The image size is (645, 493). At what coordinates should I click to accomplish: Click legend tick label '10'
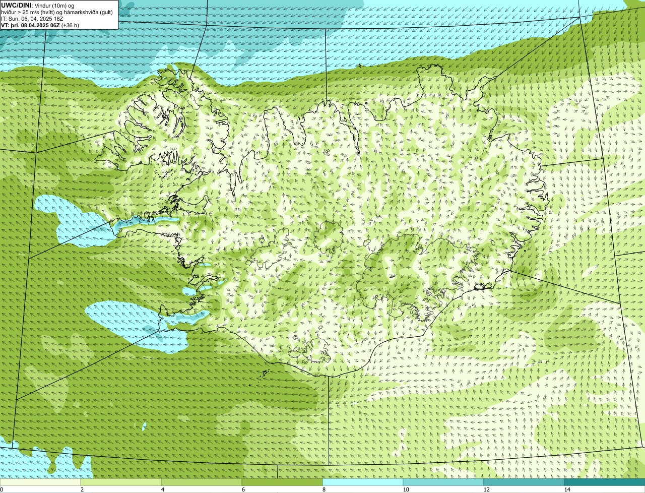pos(406,489)
